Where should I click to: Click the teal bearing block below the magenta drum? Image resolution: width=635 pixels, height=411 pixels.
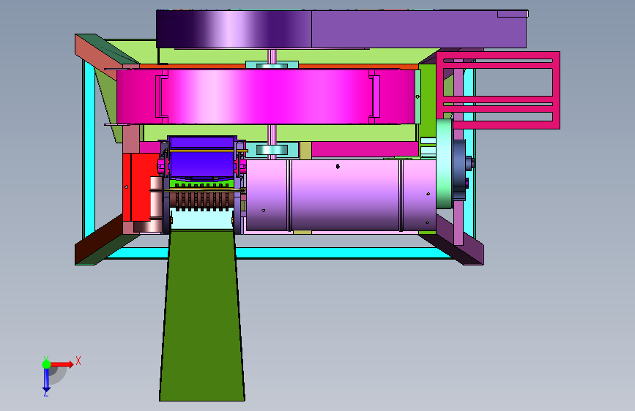272,150
